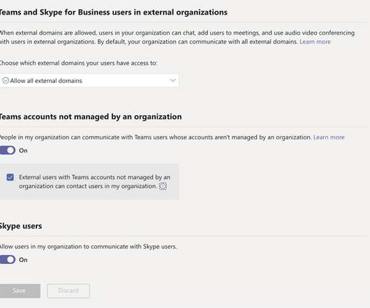The width and height of the screenshot is (370, 308).
Task: Click the Teams and Skype for Business users heading
Action: [x=114, y=13]
